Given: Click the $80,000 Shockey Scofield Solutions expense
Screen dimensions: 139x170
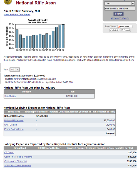Looking at the screenshot, I should click(132, 166).
